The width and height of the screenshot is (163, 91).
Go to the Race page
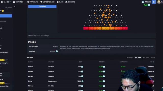pos(60,2)
